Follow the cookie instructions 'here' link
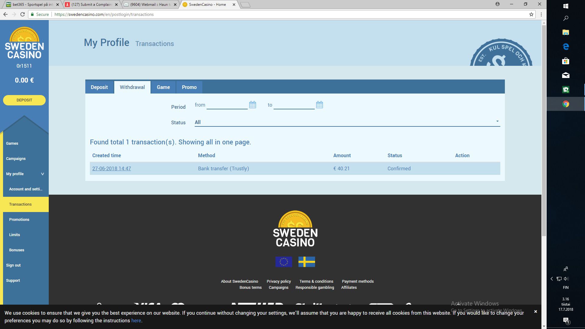Image resolution: width=585 pixels, height=329 pixels. (136, 320)
